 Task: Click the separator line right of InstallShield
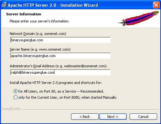point(90,109)
